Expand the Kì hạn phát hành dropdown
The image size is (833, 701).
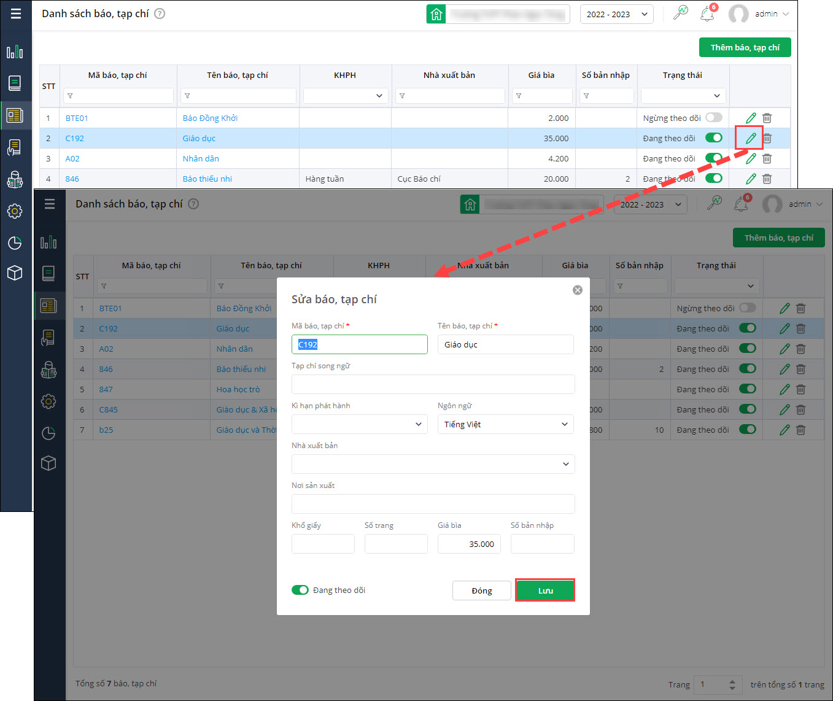coord(360,424)
